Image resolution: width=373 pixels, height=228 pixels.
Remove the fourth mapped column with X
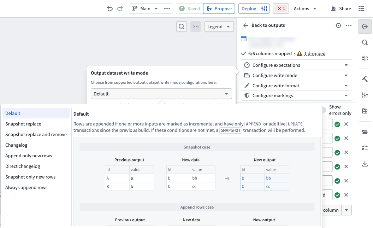pyautogui.click(x=346, y=166)
